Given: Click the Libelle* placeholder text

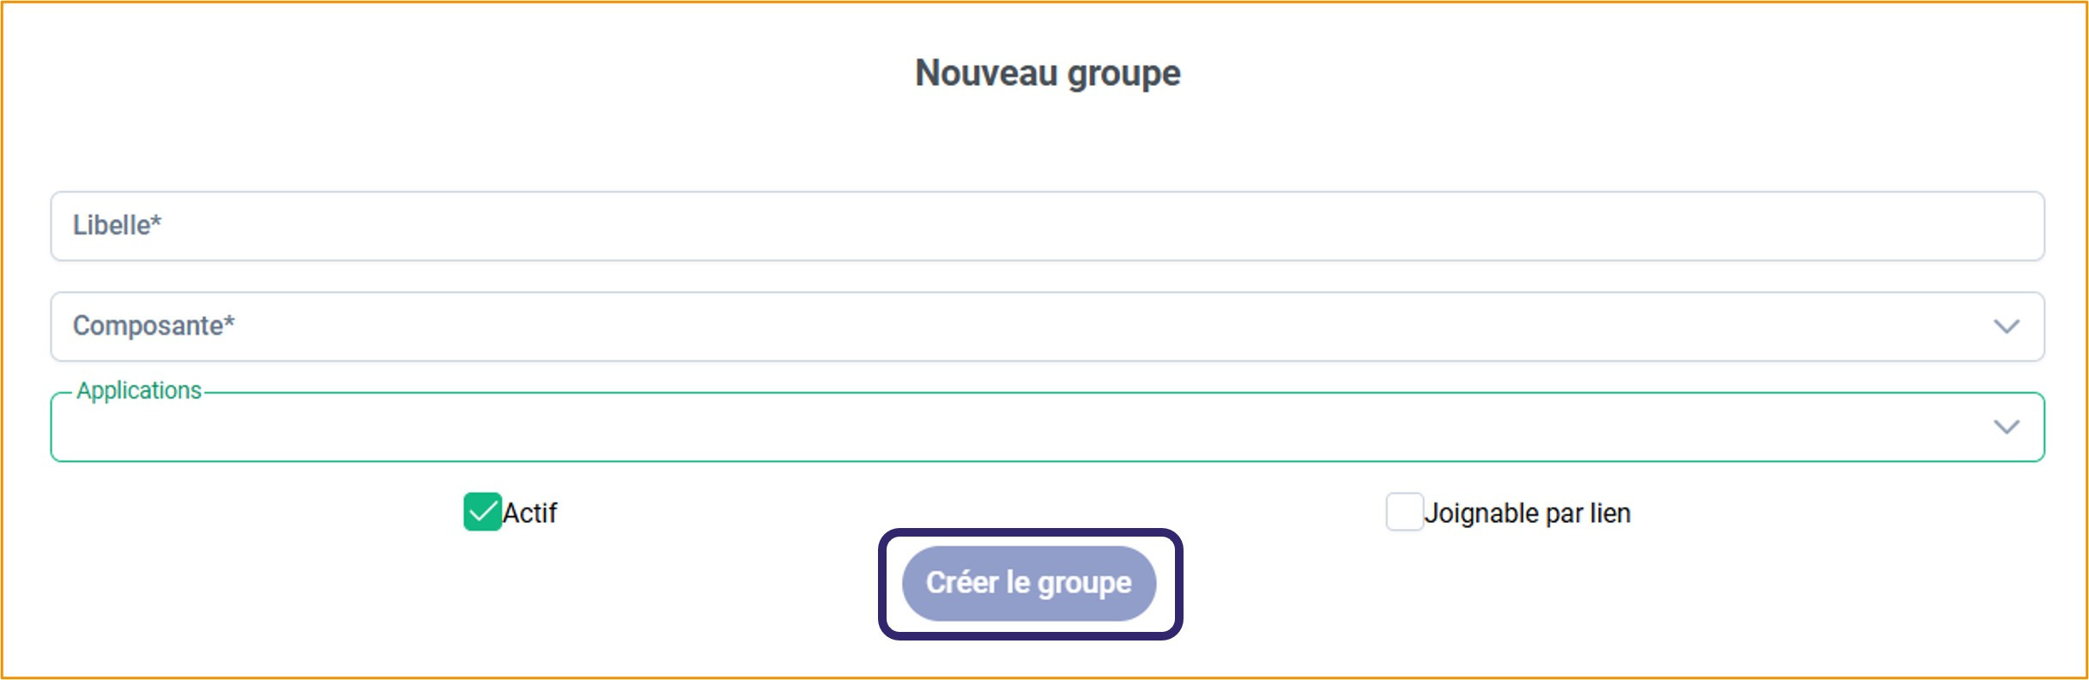Looking at the screenshot, I should click(117, 225).
